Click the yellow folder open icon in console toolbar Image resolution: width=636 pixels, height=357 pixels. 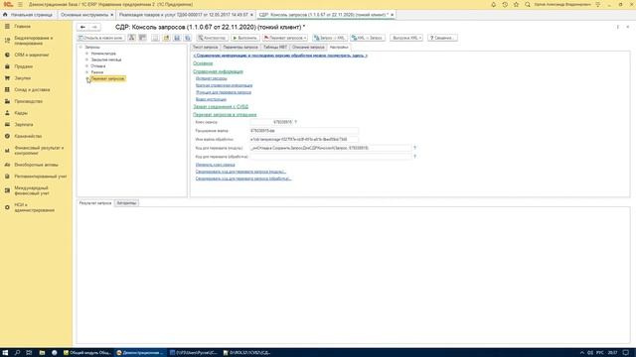[166, 38]
